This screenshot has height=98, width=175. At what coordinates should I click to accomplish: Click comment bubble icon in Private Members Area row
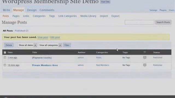145,65
